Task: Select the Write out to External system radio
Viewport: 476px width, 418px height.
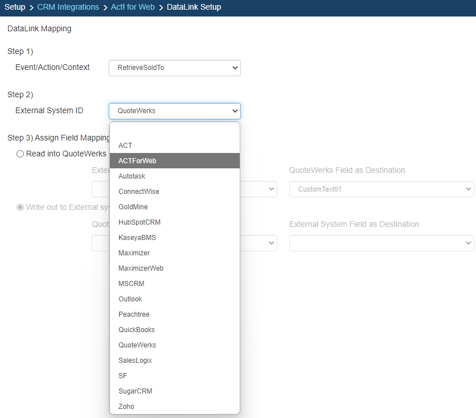Action: click(x=20, y=207)
